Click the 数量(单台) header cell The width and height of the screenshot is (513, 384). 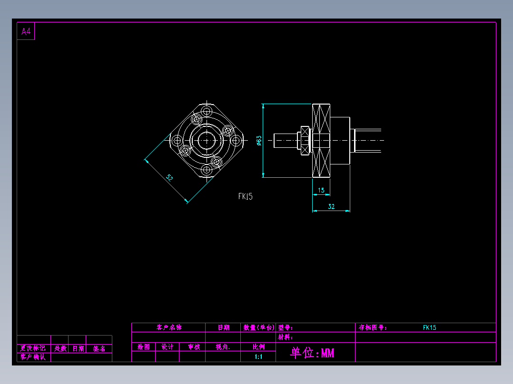258,327
